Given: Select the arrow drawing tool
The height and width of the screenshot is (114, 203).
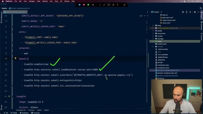Looking at the screenshot, I should coord(104,5).
